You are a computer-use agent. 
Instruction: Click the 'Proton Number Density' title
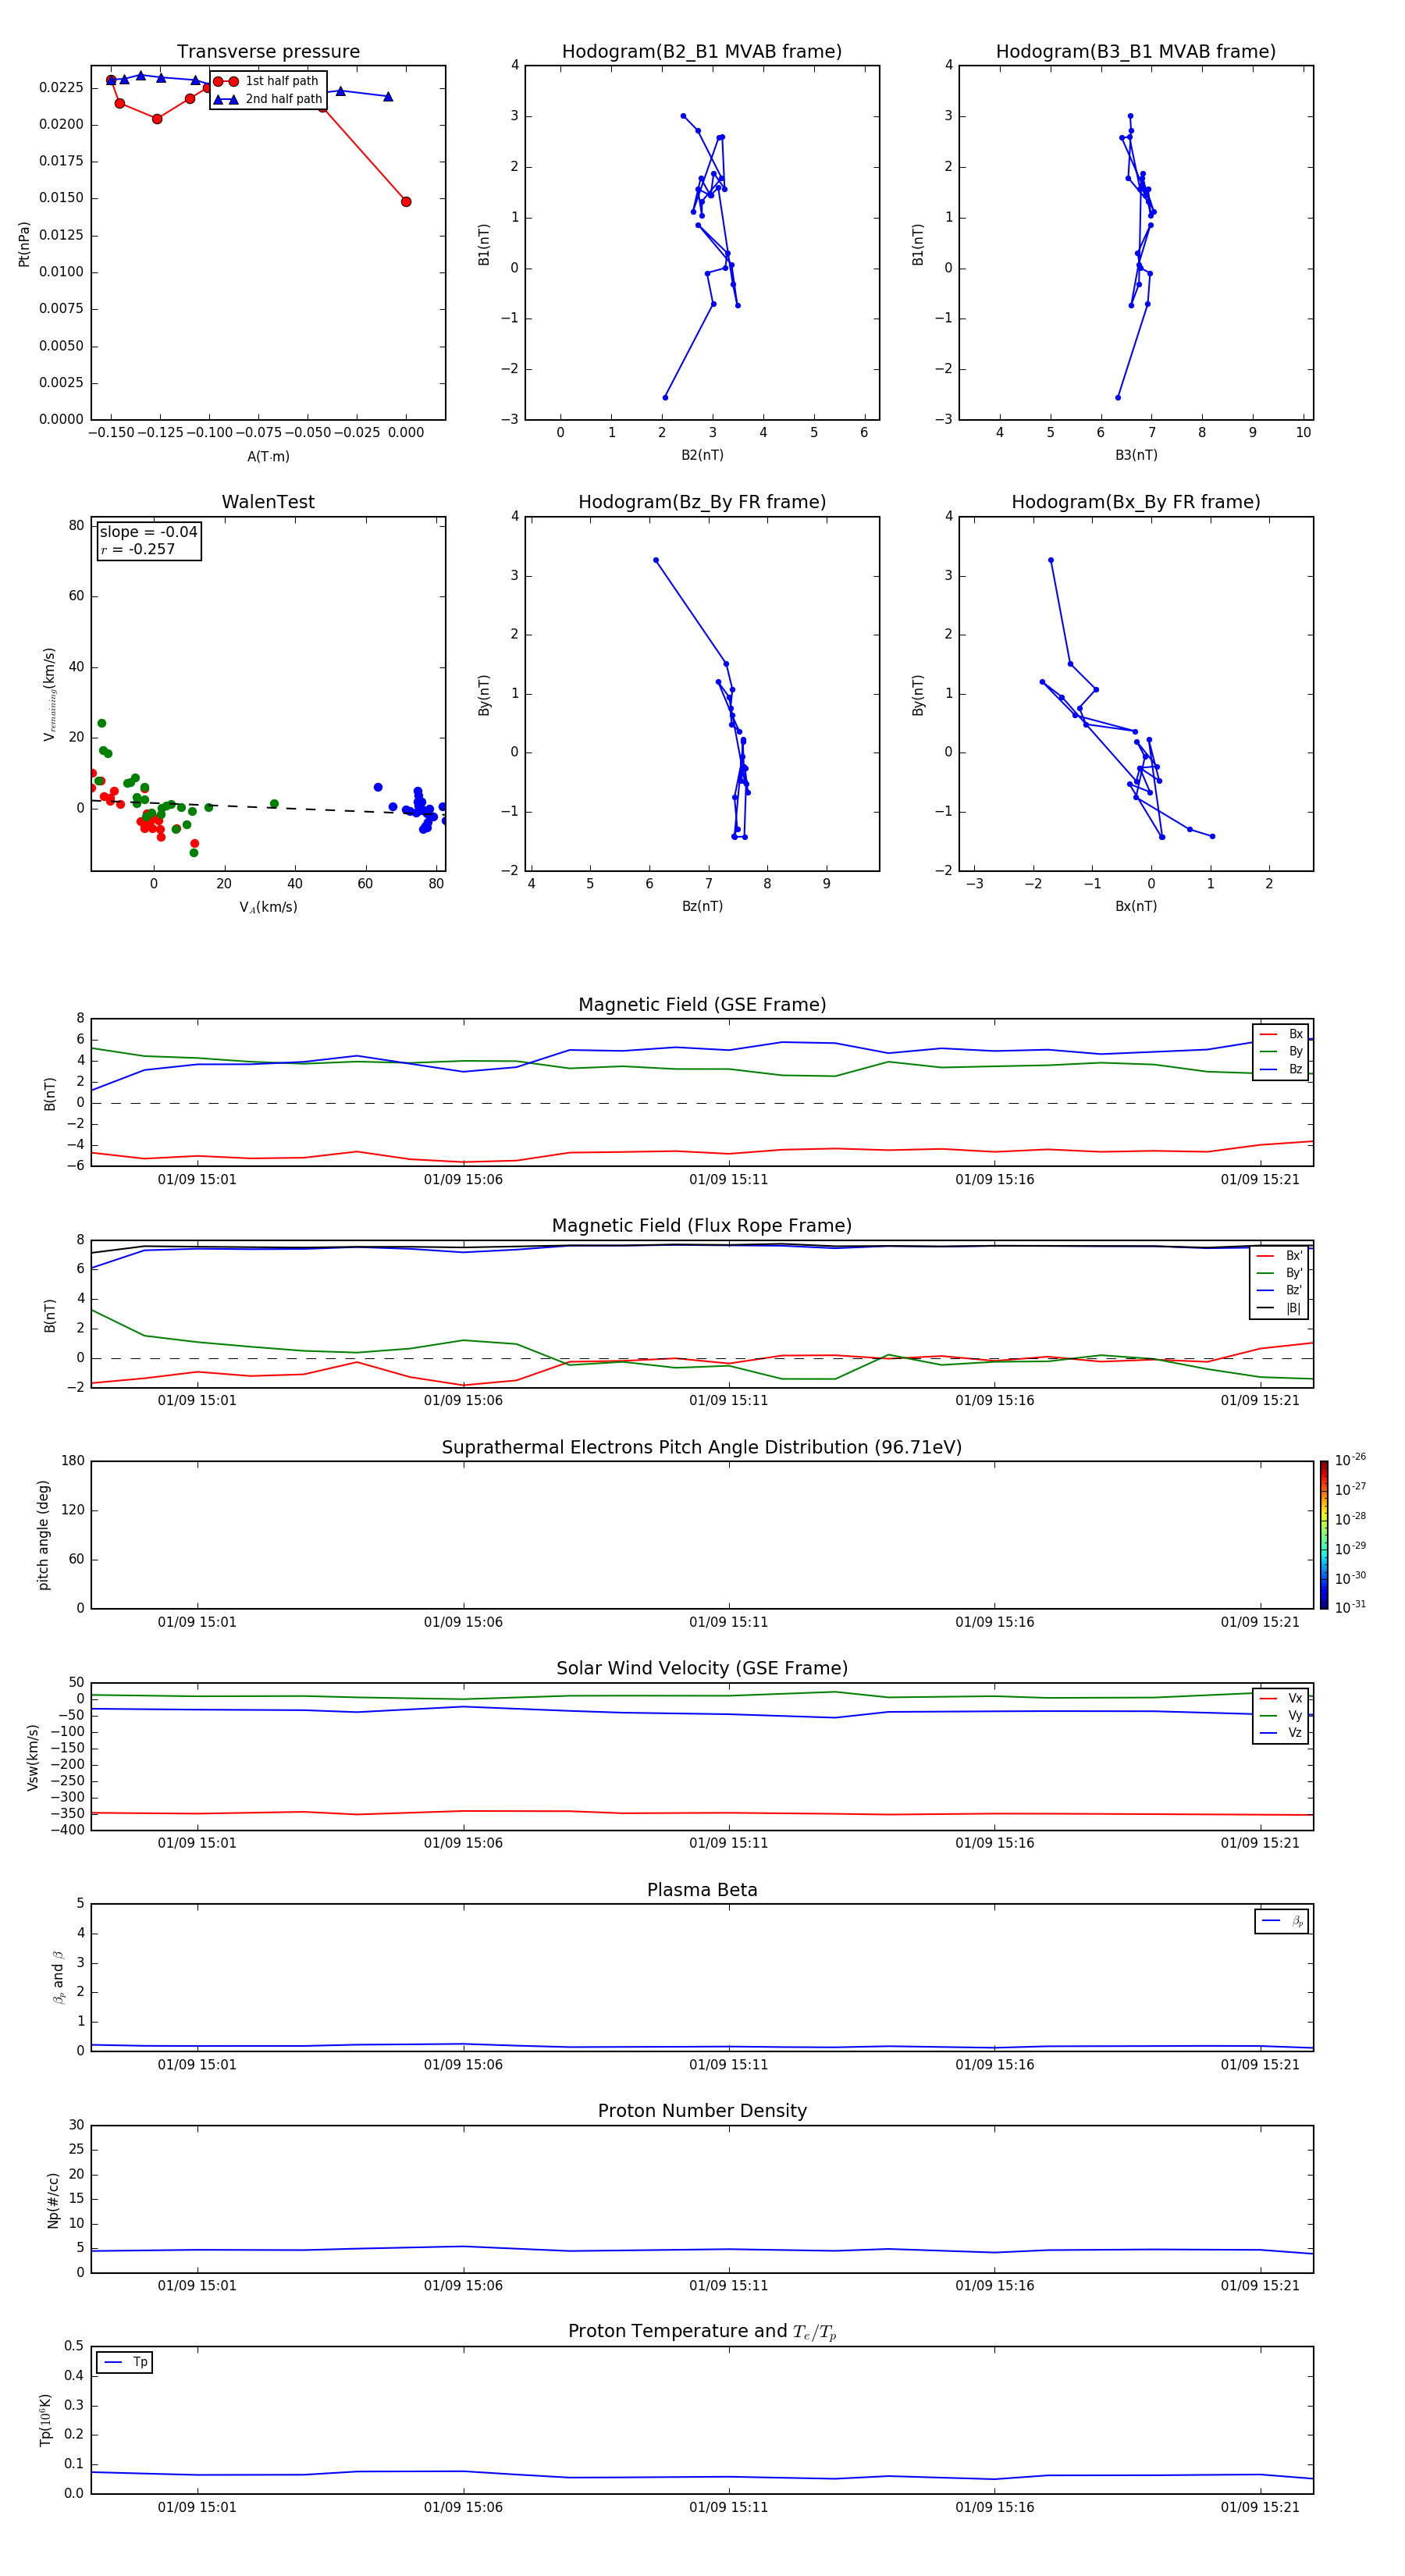point(702,2111)
